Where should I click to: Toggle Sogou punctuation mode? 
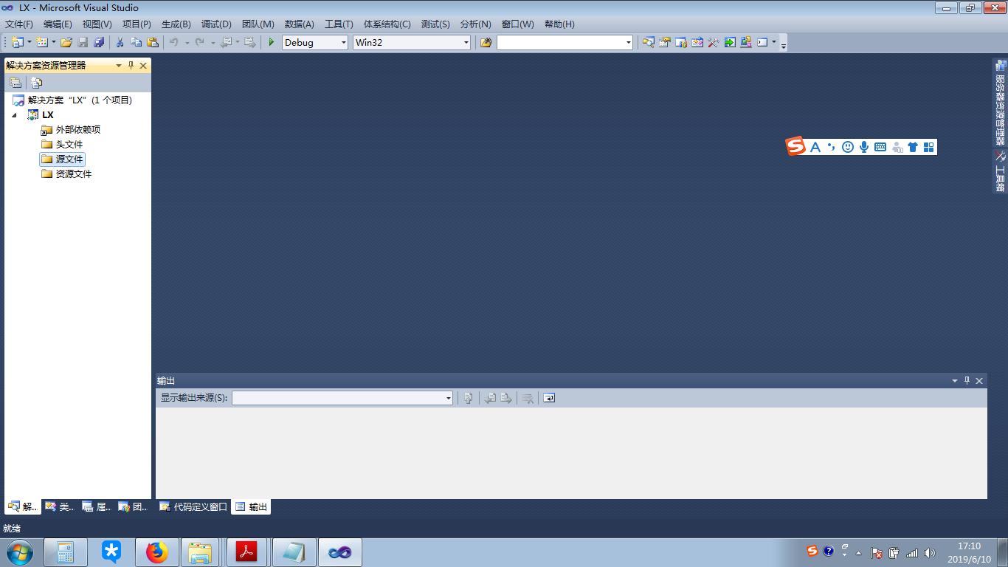832,147
